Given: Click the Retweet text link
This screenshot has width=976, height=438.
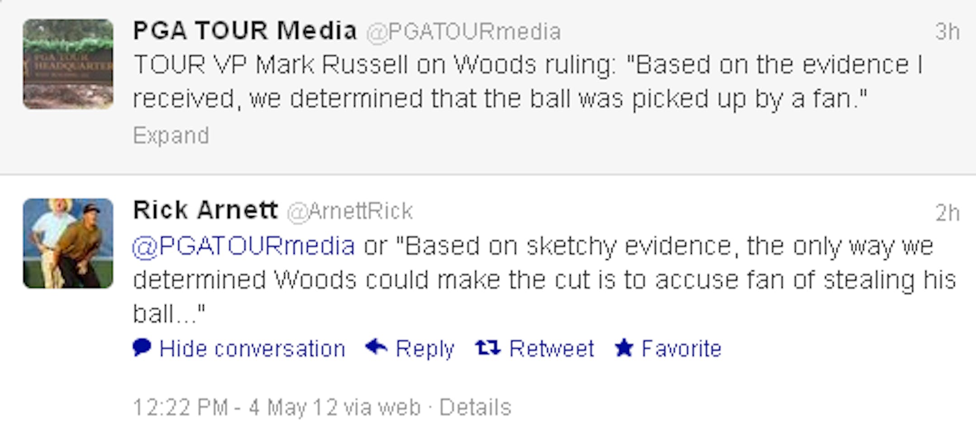Looking at the screenshot, I should pos(551,349).
